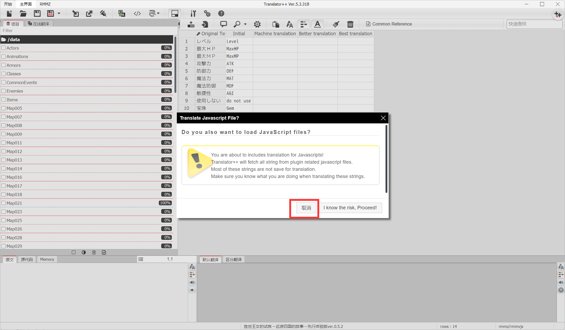The image size is (565, 330).
Task: Switch to the 在线翻译 tab
Action: coord(39,24)
